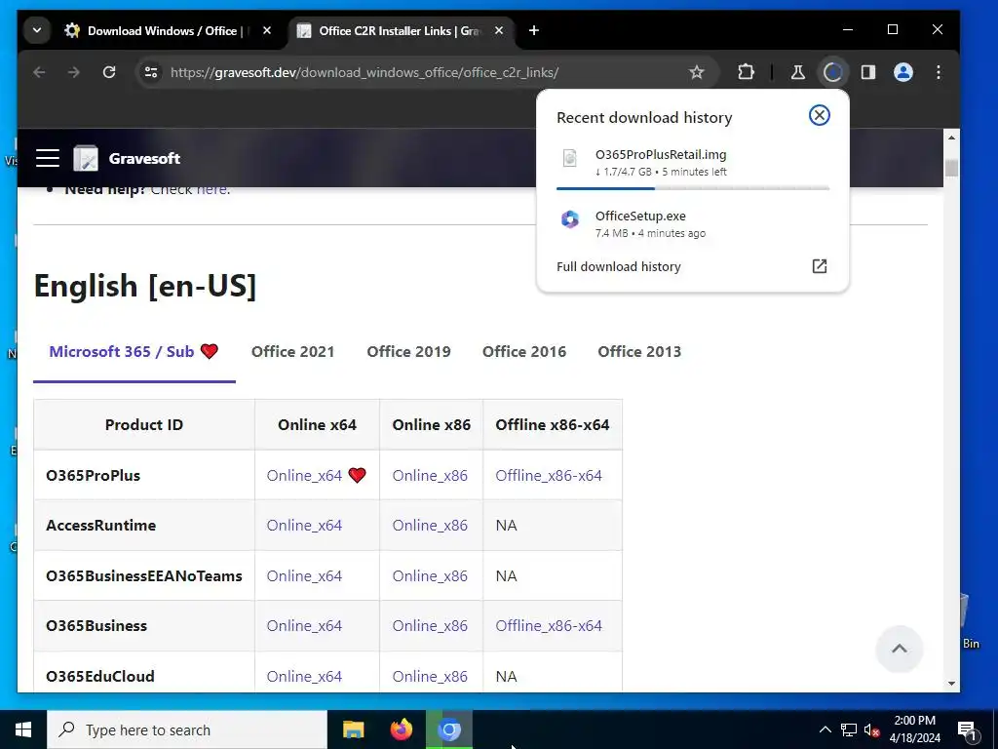Image resolution: width=998 pixels, height=749 pixels.
Task: Click the O365ProPlus product ID cell
Action: (144, 475)
